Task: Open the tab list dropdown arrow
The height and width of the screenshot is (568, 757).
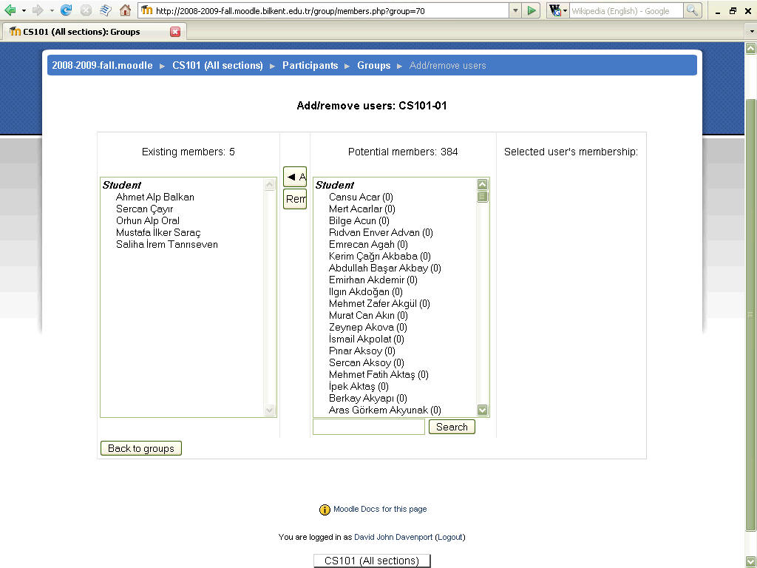Action: 751,32
